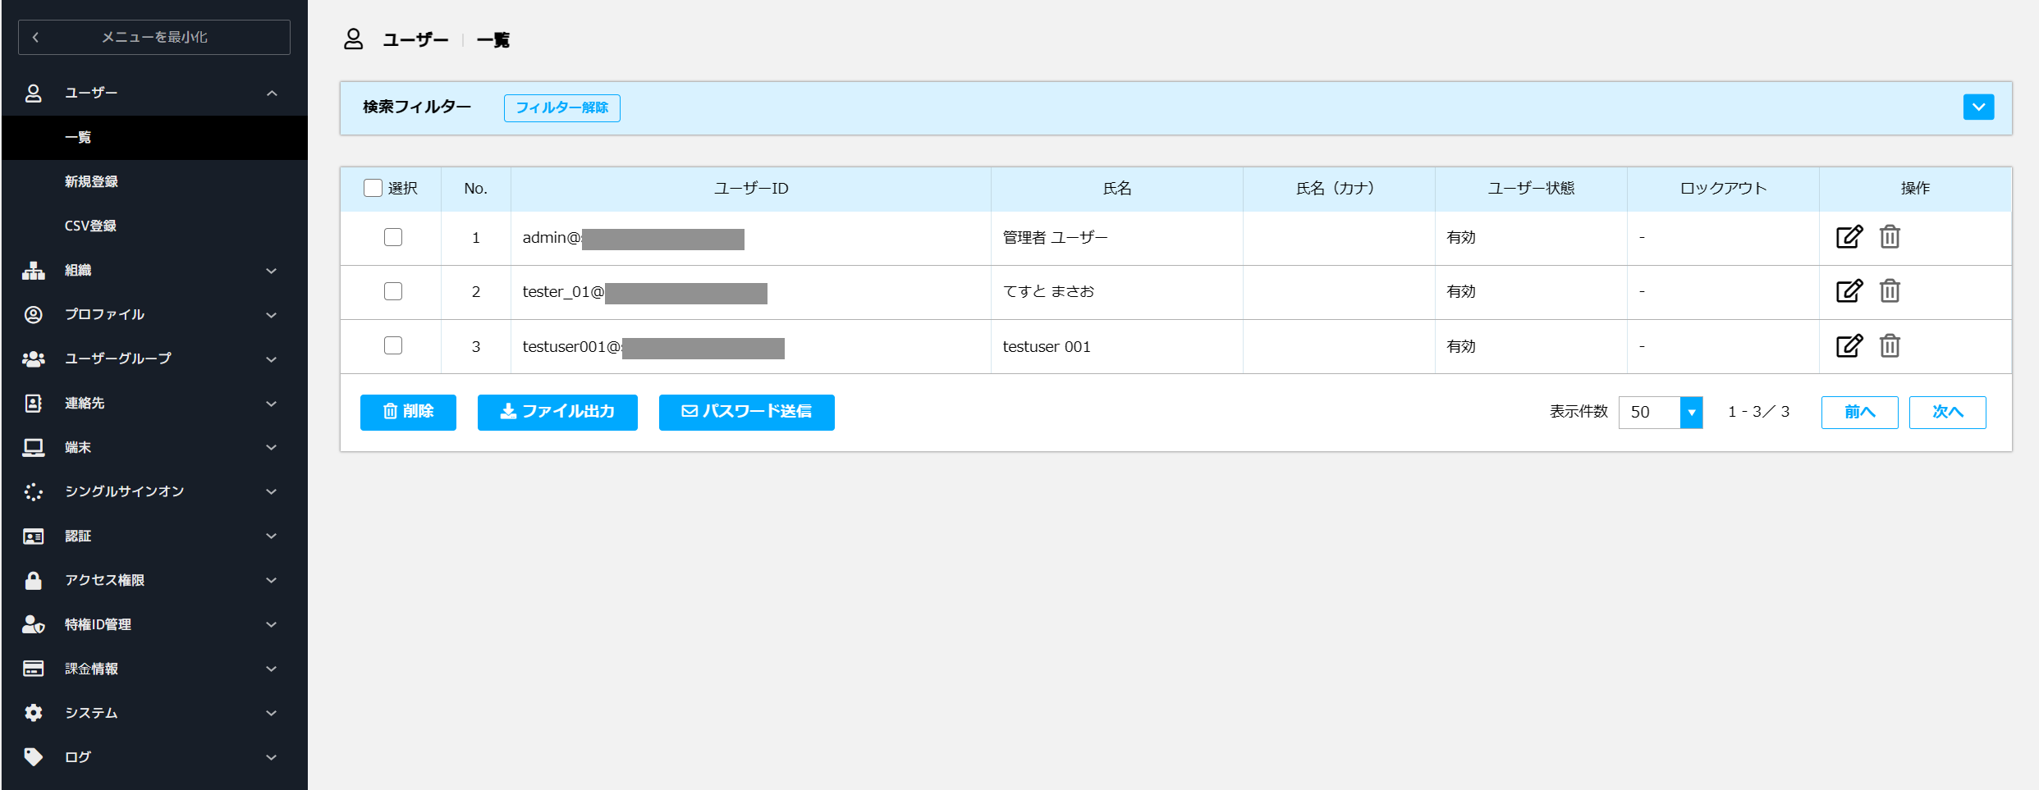This screenshot has height=790, width=2039.
Task: Click the シングルサインオン dotted circle icon
Action: tap(33, 491)
